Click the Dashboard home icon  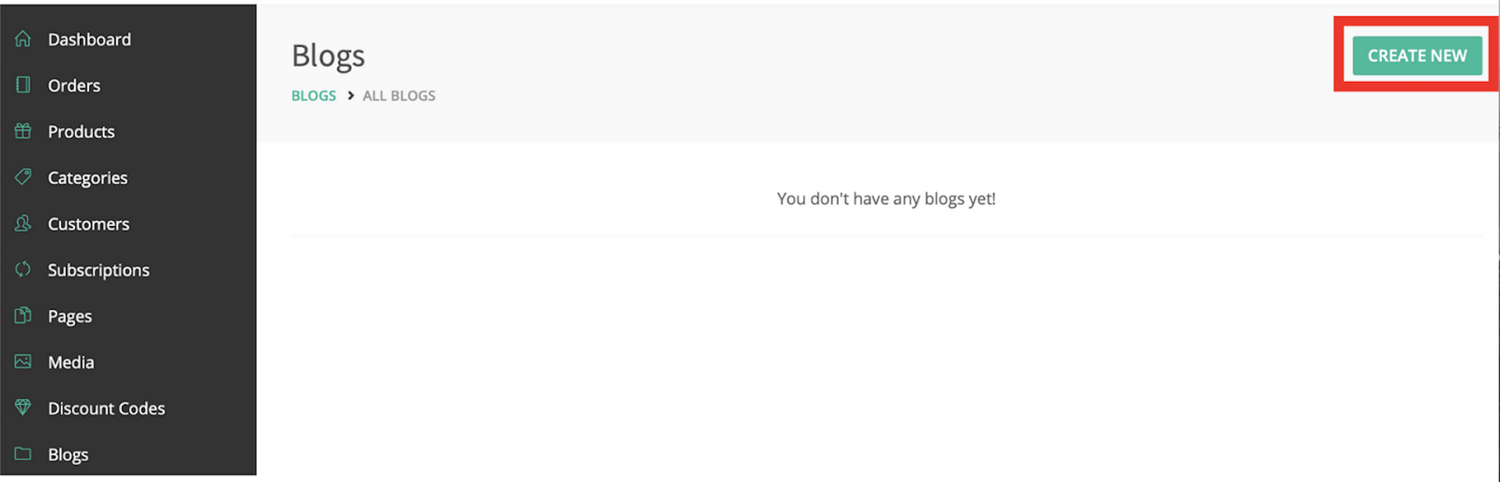(23, 39)
